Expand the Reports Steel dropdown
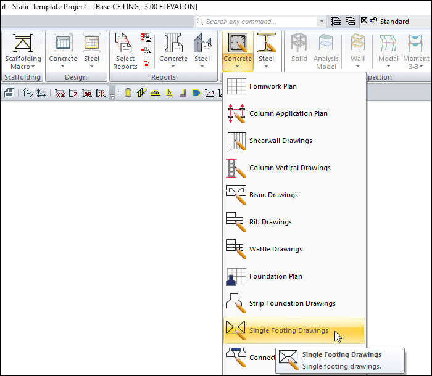 (202, 66)
